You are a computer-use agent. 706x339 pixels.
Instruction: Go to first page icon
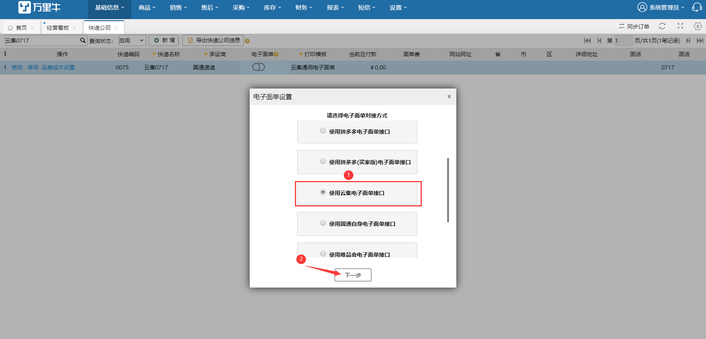coord(587,40)
